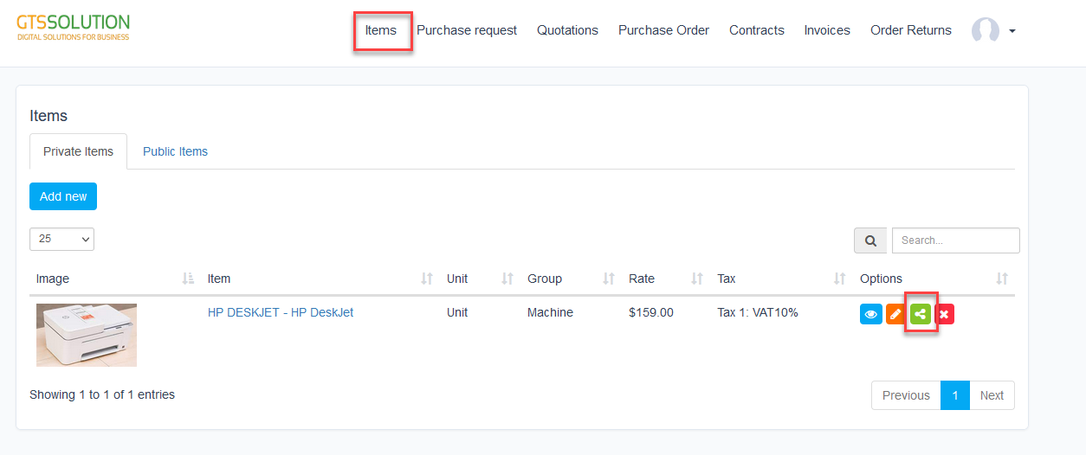This screenshot has height=455, width=1086.
Task: Open the 25 entries per page dropdown
Action: pyautogui.click(x=61, y=240)
